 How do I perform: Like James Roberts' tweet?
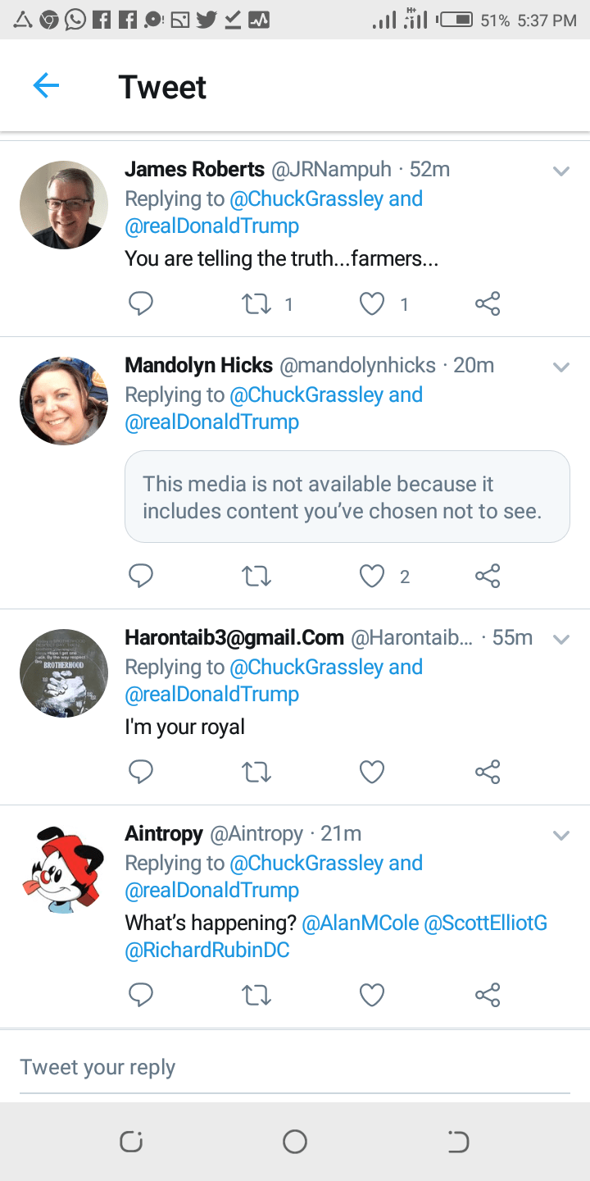(372, 304)
